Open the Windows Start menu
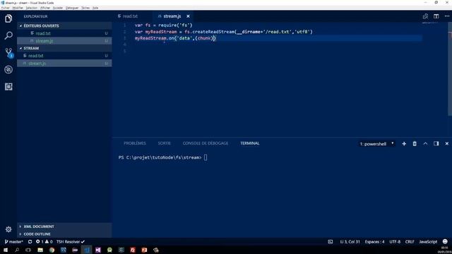The height and width of the screenshot is (254, 452). click(x=6, y=250)
